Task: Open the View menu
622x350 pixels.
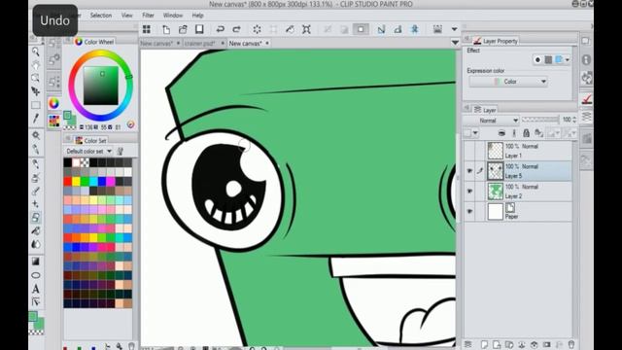Action: [x=127, y=16]
